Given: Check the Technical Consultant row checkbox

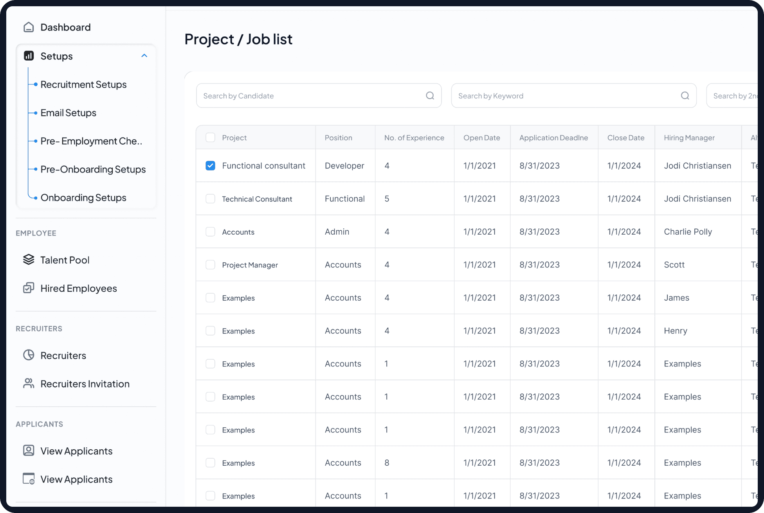Looking at the screenshot, I should [x=210, y=199].
